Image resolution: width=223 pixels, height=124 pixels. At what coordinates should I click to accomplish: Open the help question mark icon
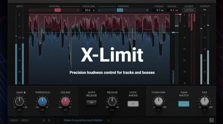(x=212, y=120)
